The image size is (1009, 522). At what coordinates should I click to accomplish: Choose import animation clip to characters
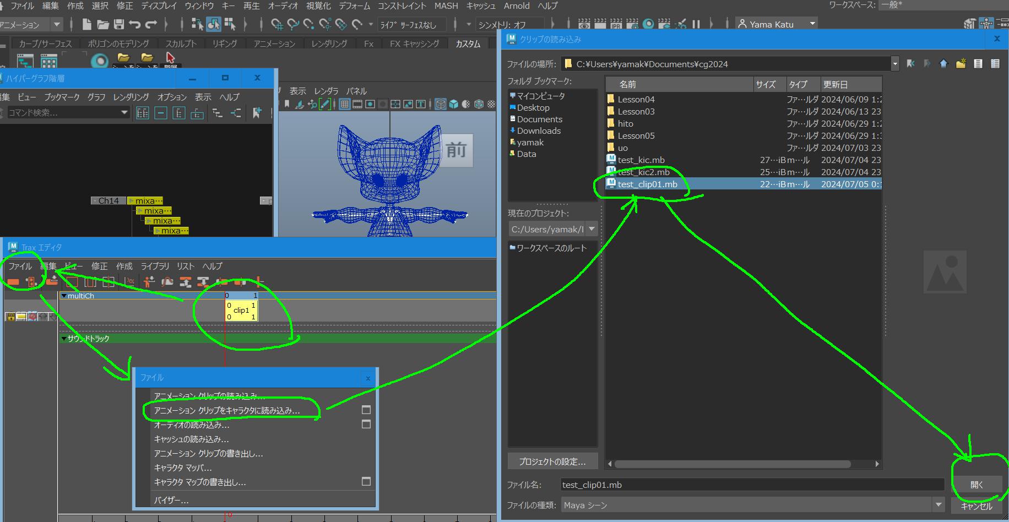coord(227,410)
